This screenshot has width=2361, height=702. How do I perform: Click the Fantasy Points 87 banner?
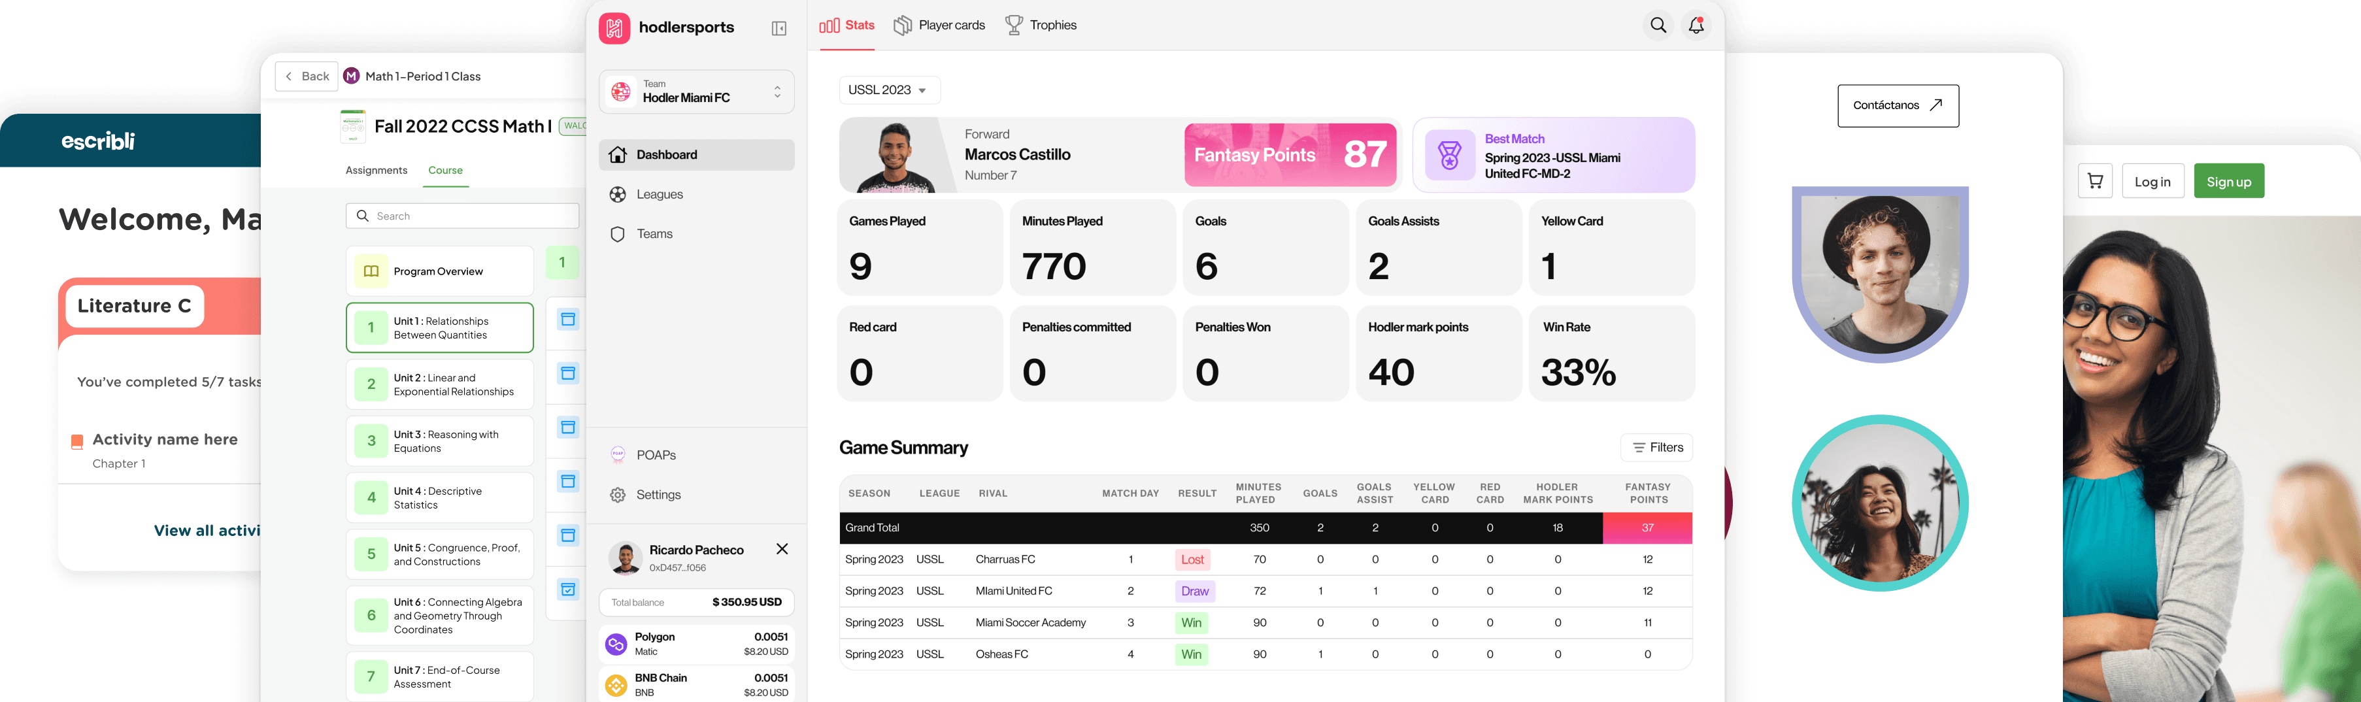(x=1290, y=155)
